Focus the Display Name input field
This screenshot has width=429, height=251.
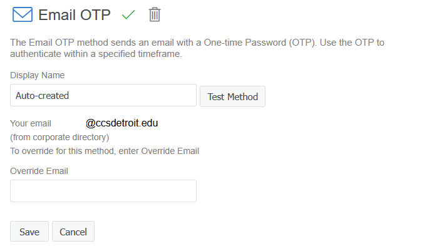click(103, 96)
